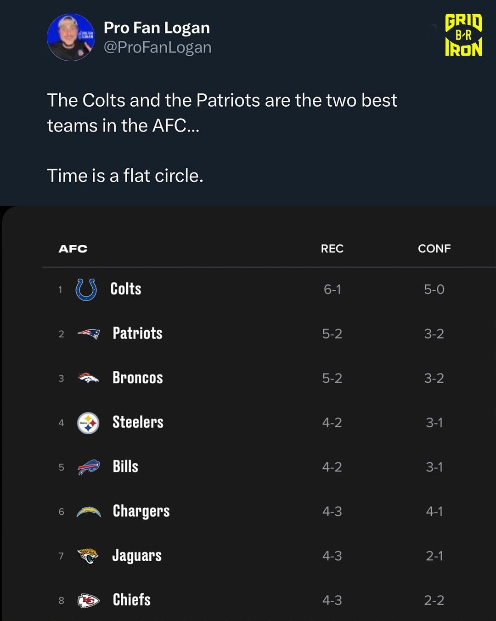The width and height of the screenshot is (496, 621).
Task: Sort by the REC column header
Action: (332, 249)
